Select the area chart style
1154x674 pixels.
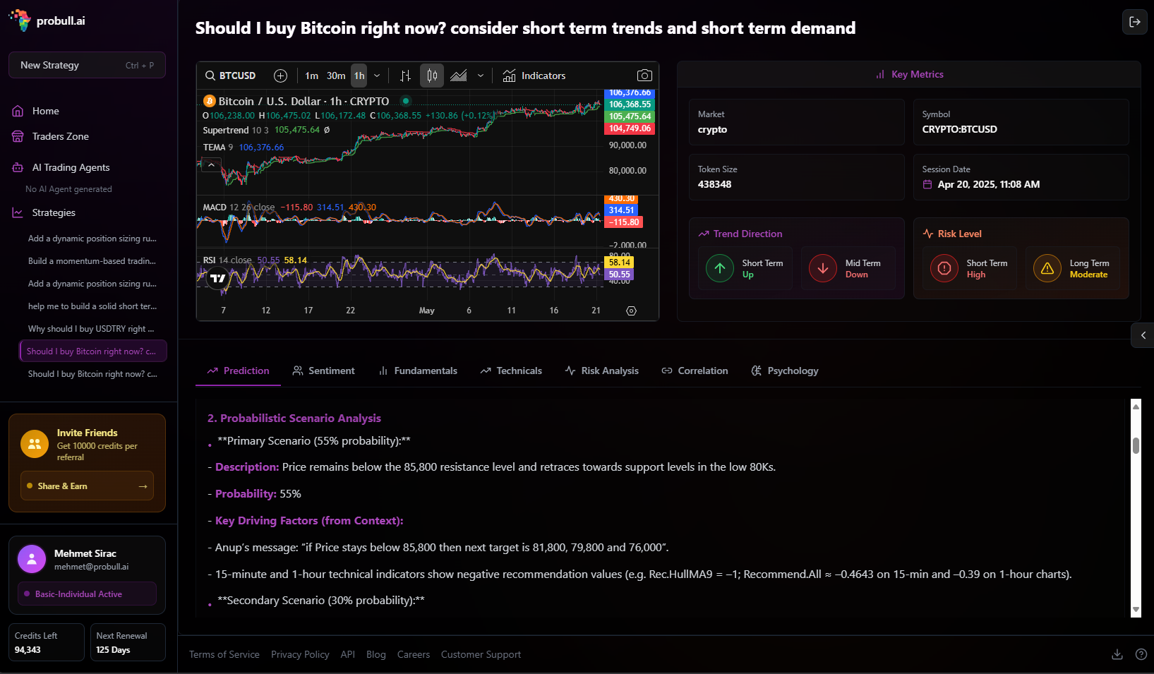[x=459, y=76]
